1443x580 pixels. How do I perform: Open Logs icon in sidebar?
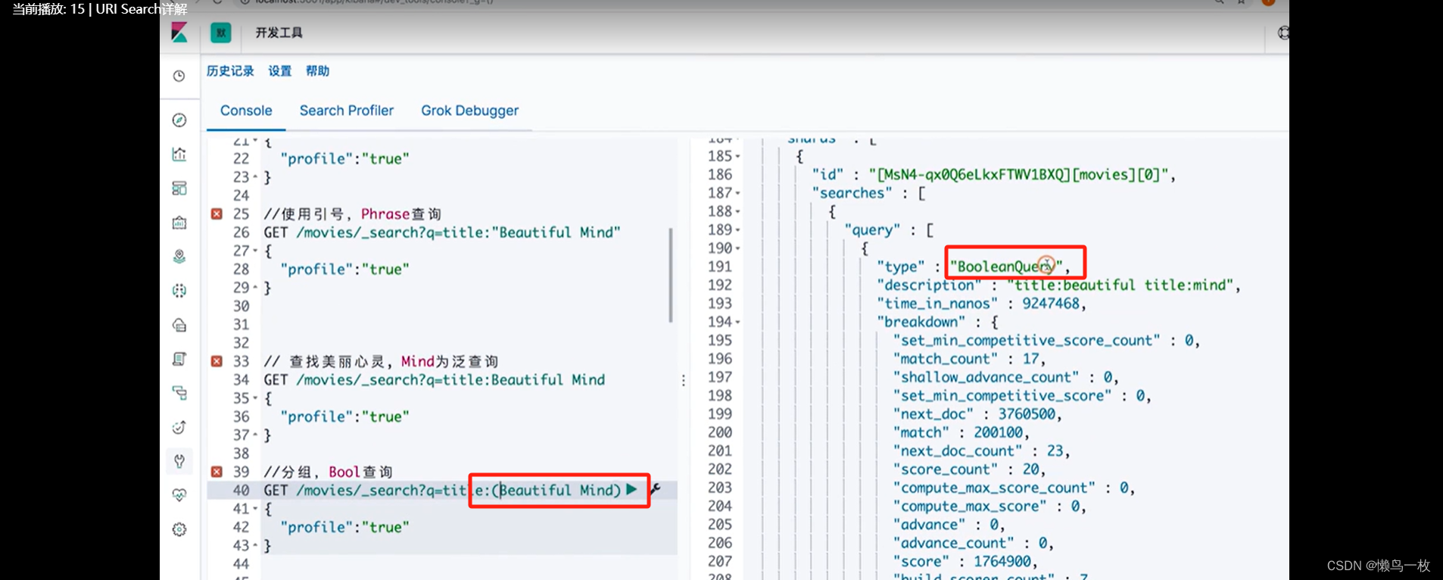179,359
